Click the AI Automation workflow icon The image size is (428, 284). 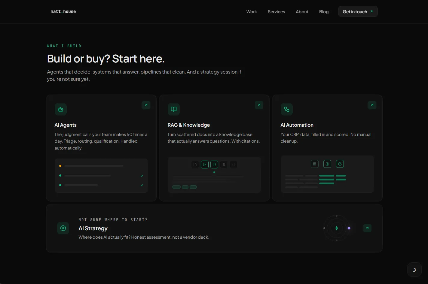[x=287, y=109]
